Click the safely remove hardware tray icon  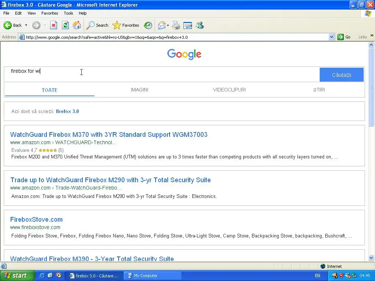click(354, 276)
